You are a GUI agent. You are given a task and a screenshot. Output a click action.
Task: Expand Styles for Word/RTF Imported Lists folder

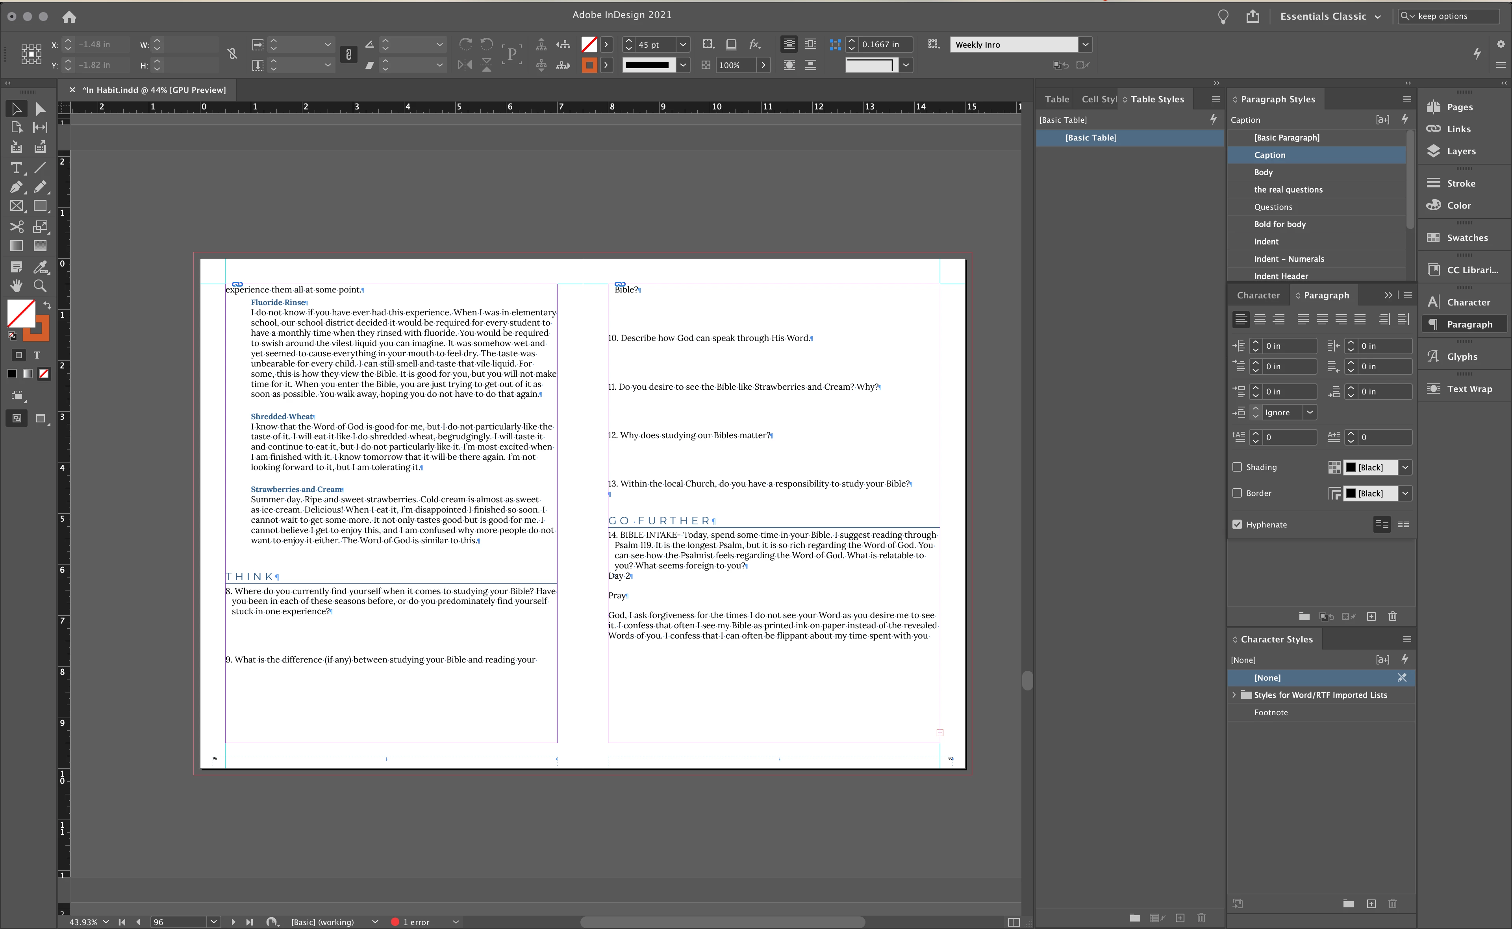[x=1234, y=695]
